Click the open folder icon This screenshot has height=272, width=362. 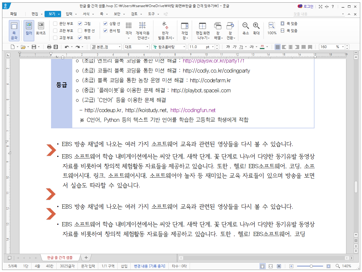pyautogui.click(x=23, y=47)
